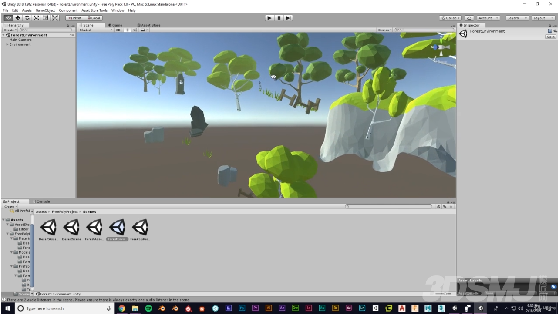Select the DesertAsse.. scene asset
Screen dimensions: 559x315
click(x=49, y=230)
